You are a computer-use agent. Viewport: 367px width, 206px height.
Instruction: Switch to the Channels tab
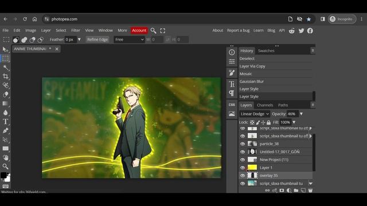[265, 105]
